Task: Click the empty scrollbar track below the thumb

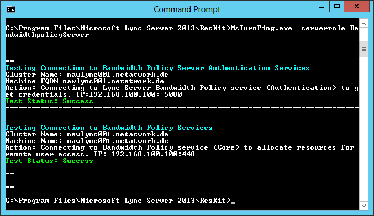Action: pos(364,129)
